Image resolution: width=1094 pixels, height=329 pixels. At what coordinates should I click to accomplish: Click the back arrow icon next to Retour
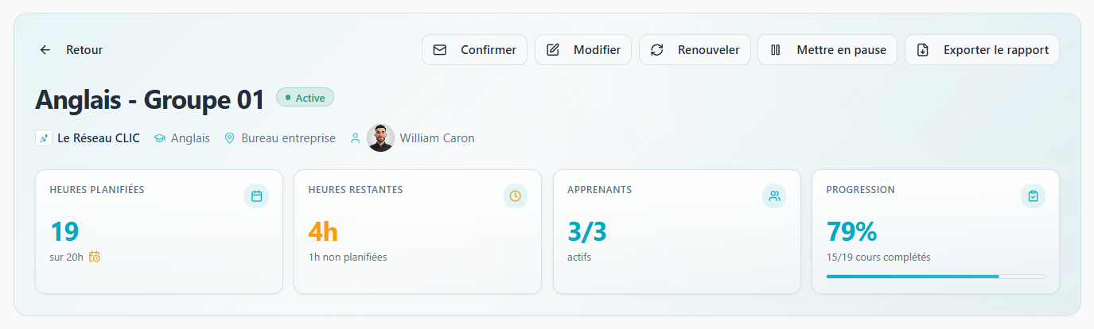[x=45, y=50]
